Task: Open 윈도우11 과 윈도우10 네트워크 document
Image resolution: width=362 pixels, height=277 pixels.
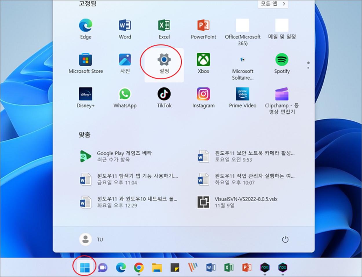Action: tap(129, 202)
